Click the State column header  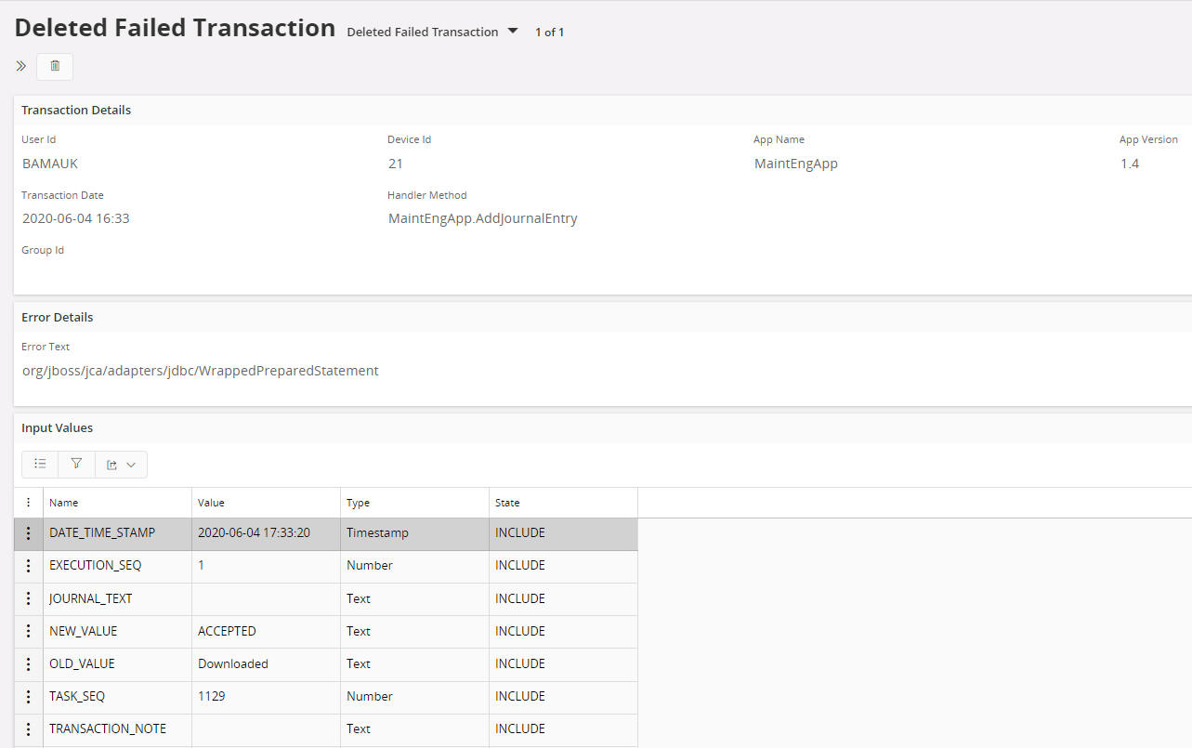click(x=507, y=503)
